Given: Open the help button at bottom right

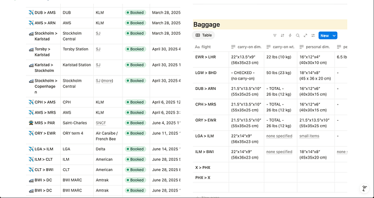Looking at the screenshot, I should [364, 188].
